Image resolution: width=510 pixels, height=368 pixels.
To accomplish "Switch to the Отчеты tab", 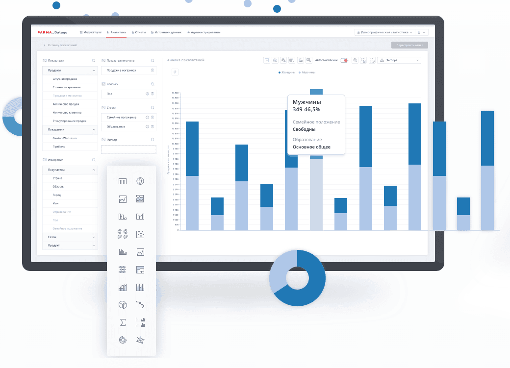I will tap(138, 32).
